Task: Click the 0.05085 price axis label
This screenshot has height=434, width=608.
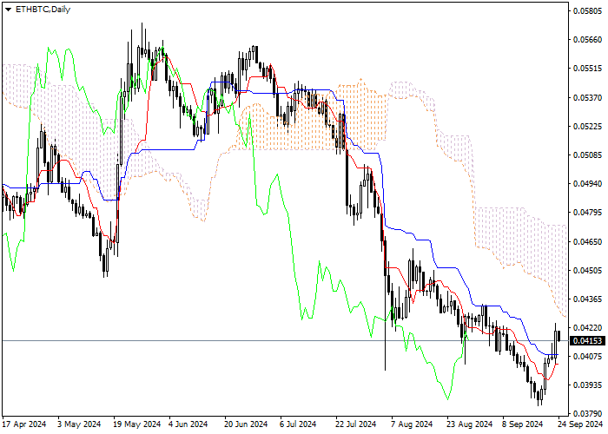Action: pyautogui.click(x=587, y=155)
